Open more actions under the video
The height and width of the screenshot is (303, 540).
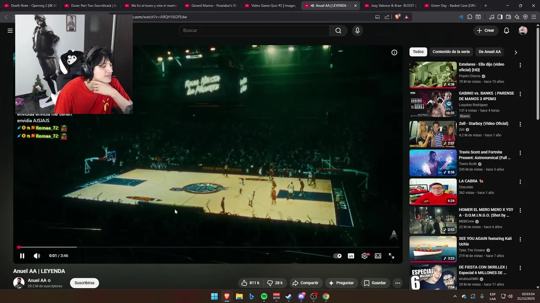coord(397,283)
